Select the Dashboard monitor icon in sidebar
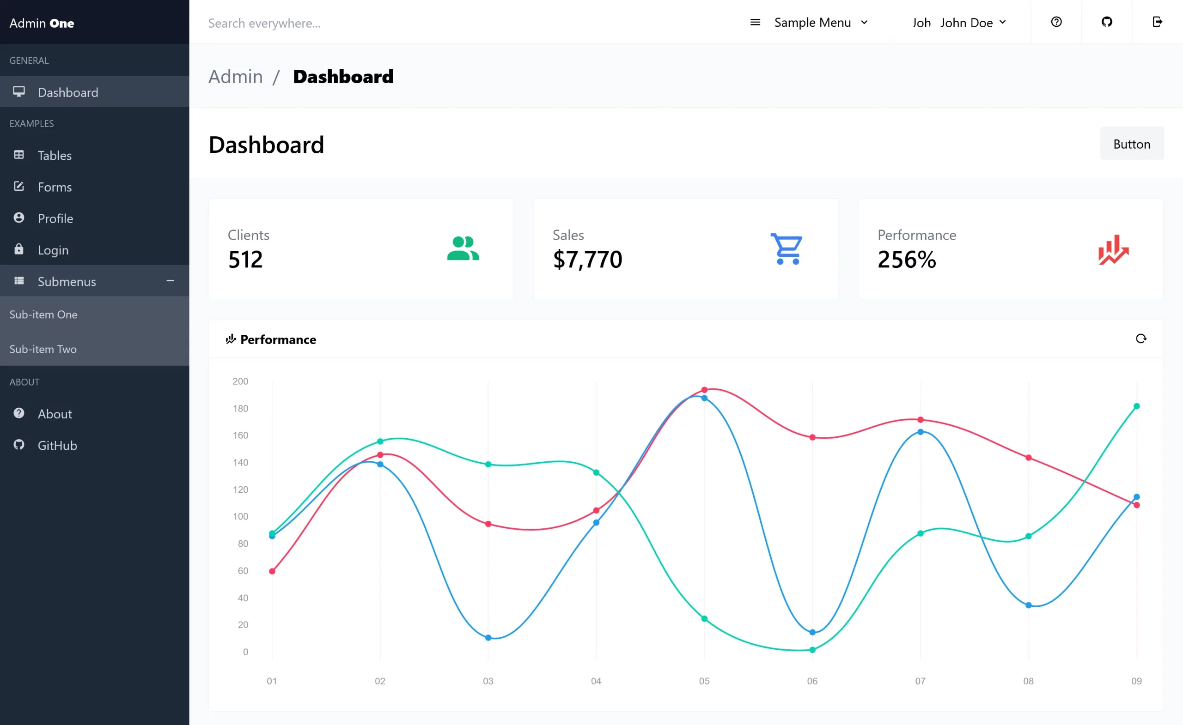Screen dimensions: 1183x725 tap(19, 91)
